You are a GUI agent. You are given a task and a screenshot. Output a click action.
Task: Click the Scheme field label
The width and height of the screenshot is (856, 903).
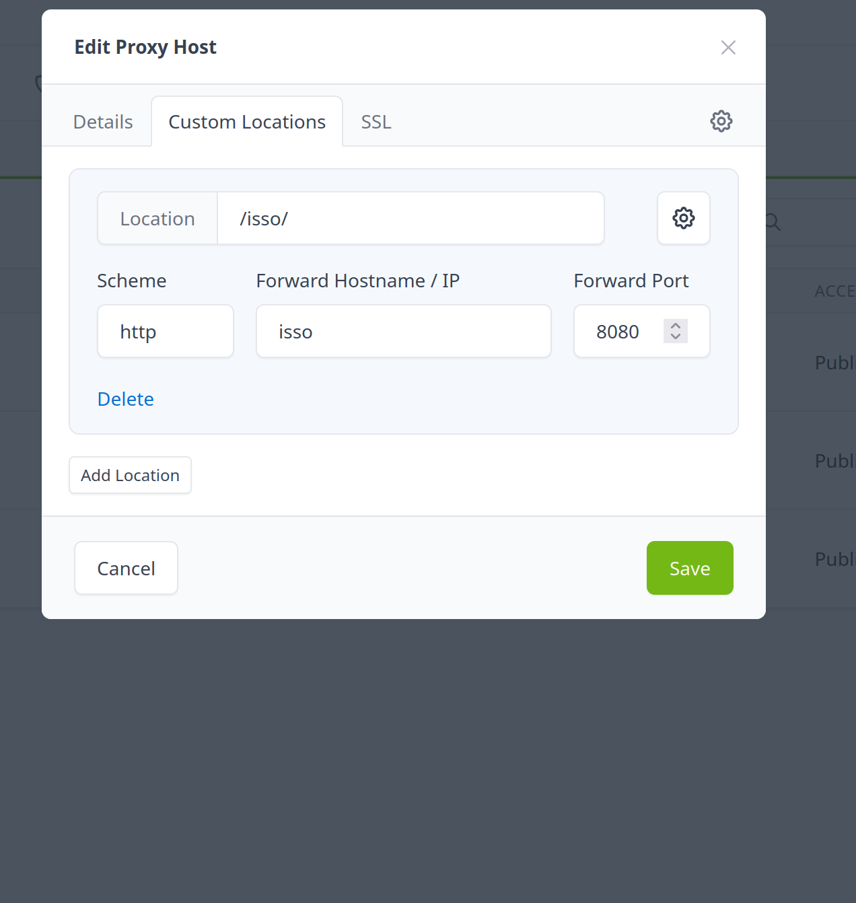point(132,281)
